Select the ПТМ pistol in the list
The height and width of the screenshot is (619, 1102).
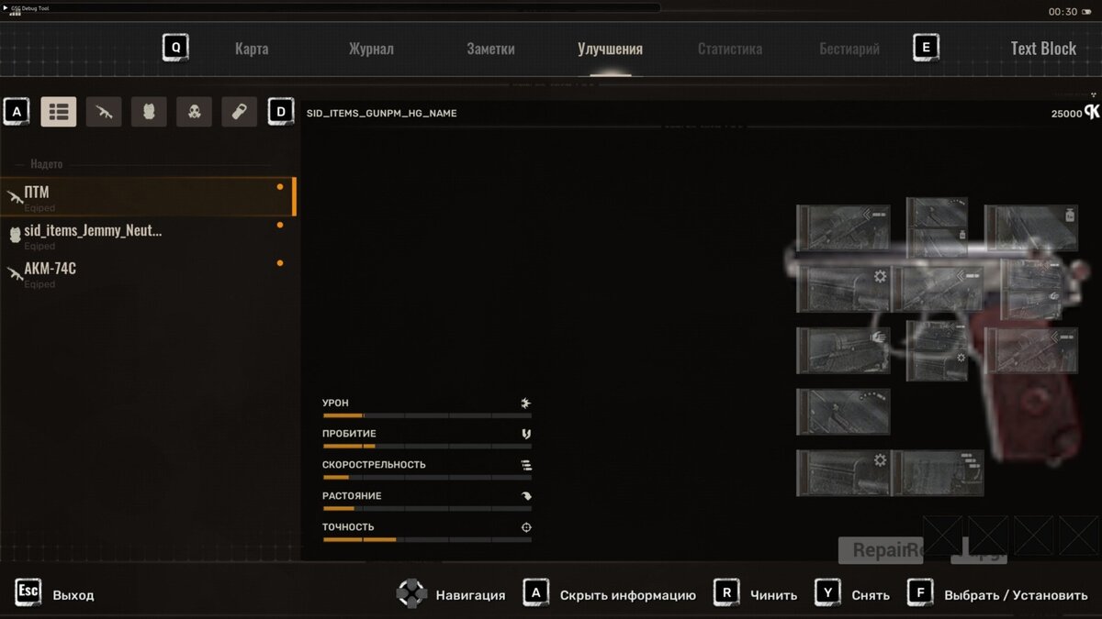click(147, 196)
